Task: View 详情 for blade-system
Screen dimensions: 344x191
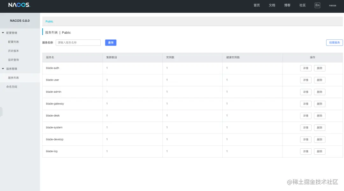Action: [x=305, y=127]
